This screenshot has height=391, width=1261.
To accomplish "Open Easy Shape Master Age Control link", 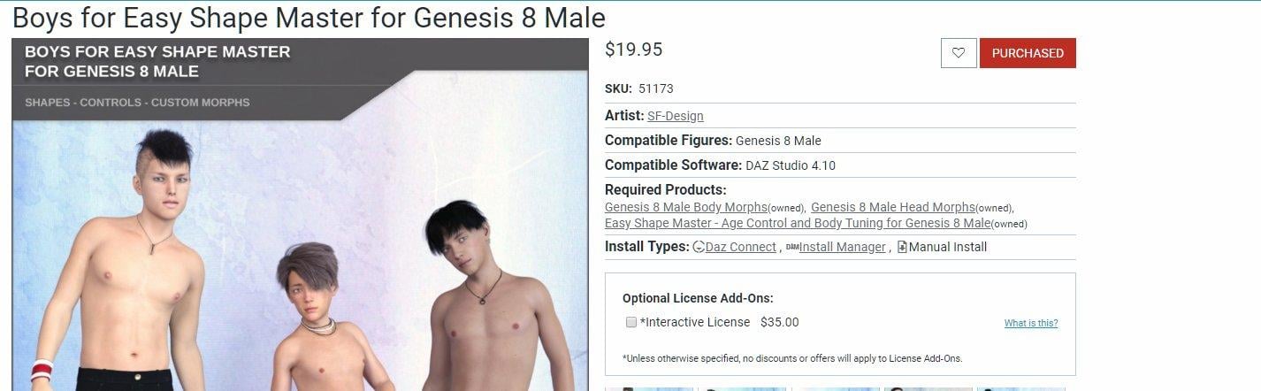I will point(798,223).
